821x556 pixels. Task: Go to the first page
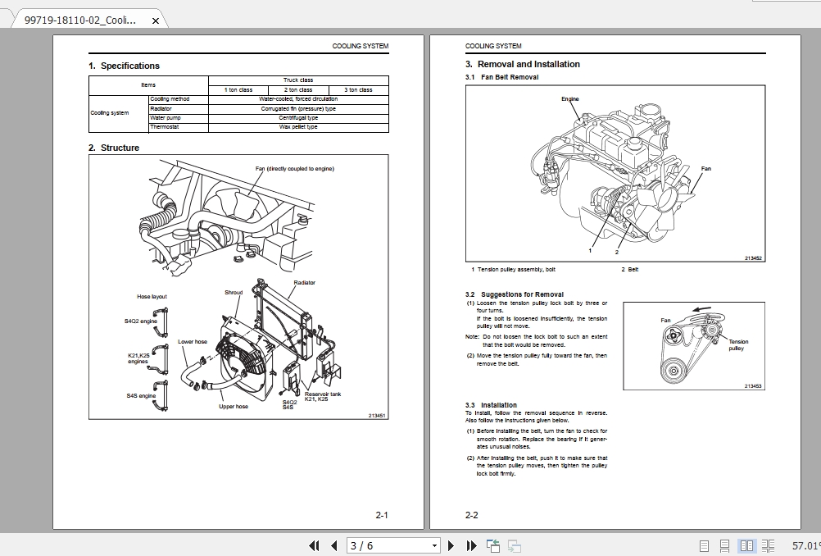(x=315, y=545)
